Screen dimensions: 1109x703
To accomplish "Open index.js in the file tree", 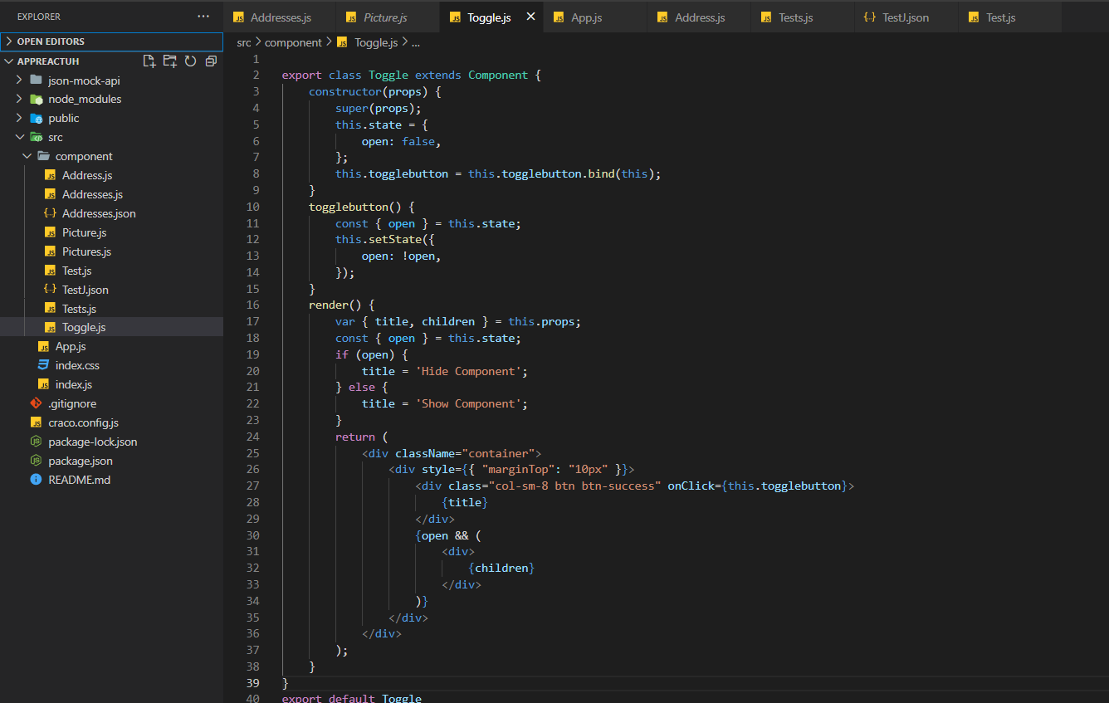I will [112, 384].
